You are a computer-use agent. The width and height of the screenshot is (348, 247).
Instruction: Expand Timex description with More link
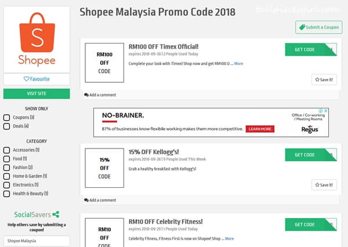click(238, 63)
